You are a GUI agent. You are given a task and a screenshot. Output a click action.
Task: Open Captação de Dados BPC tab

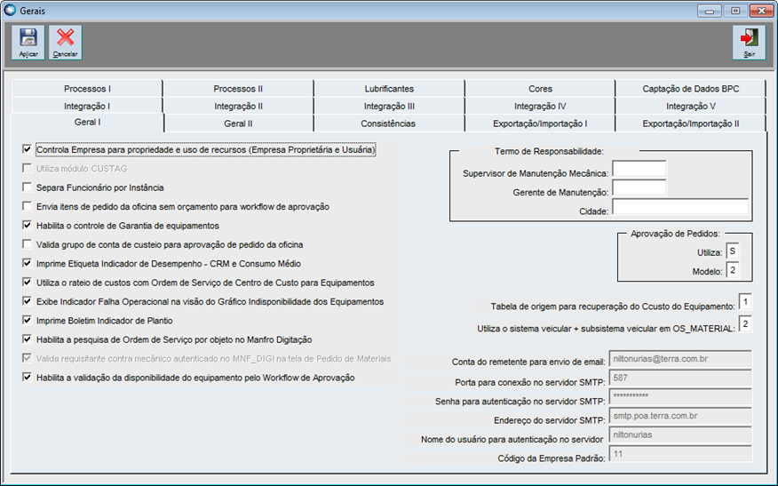tap(691, 88)
